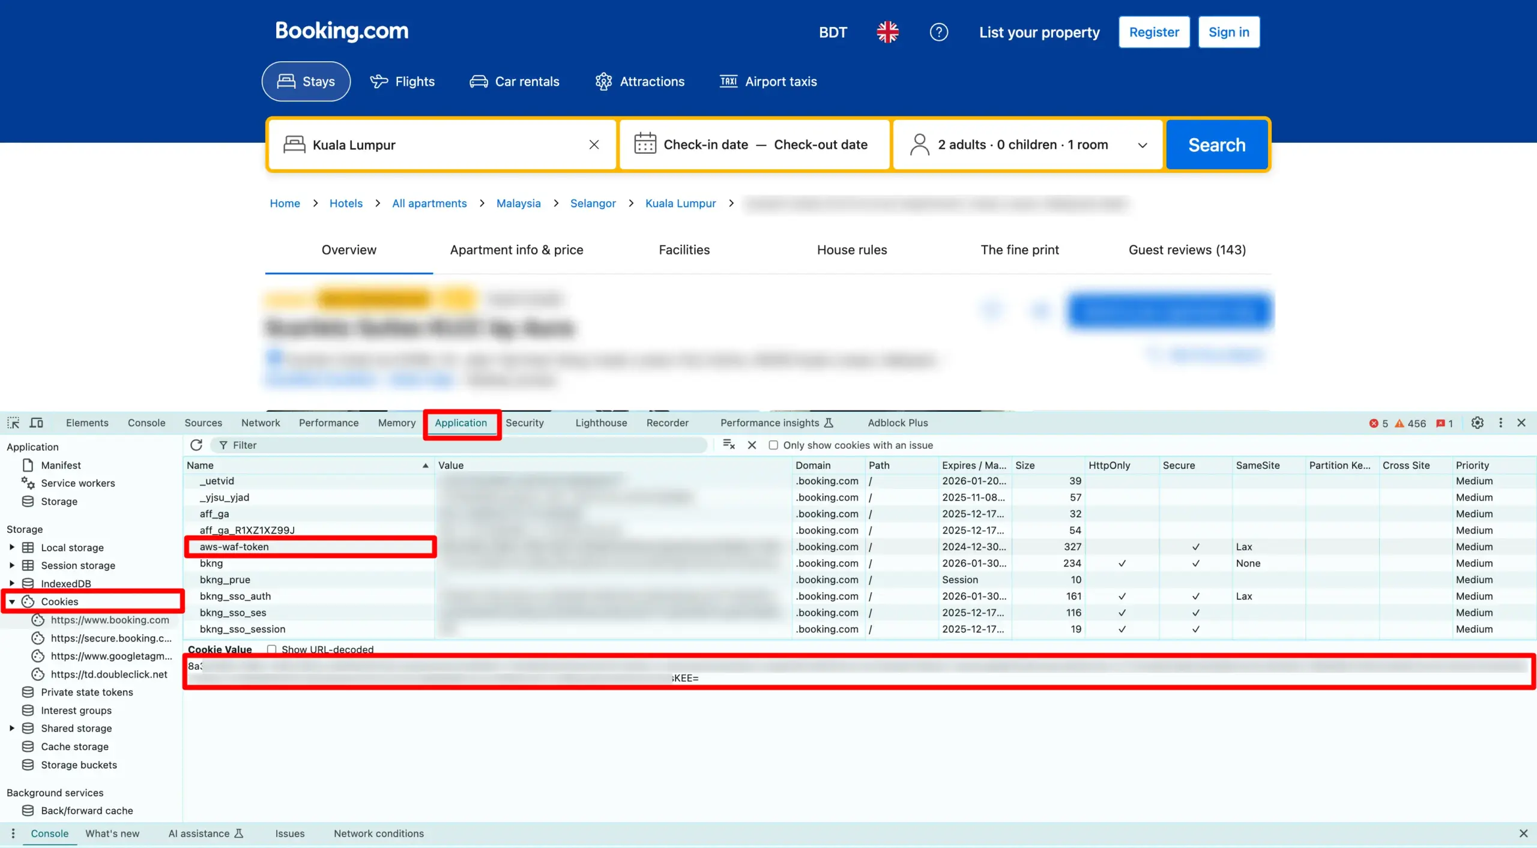Viewport: 1537px width, 848px height.
Task: Open the Facilities page tab
Action: click(x=684, y=250)
